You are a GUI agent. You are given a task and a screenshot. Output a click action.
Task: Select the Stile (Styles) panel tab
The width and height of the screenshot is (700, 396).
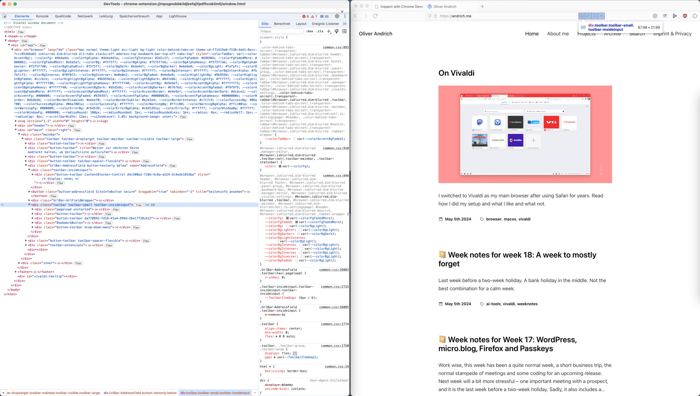[264, 25]
